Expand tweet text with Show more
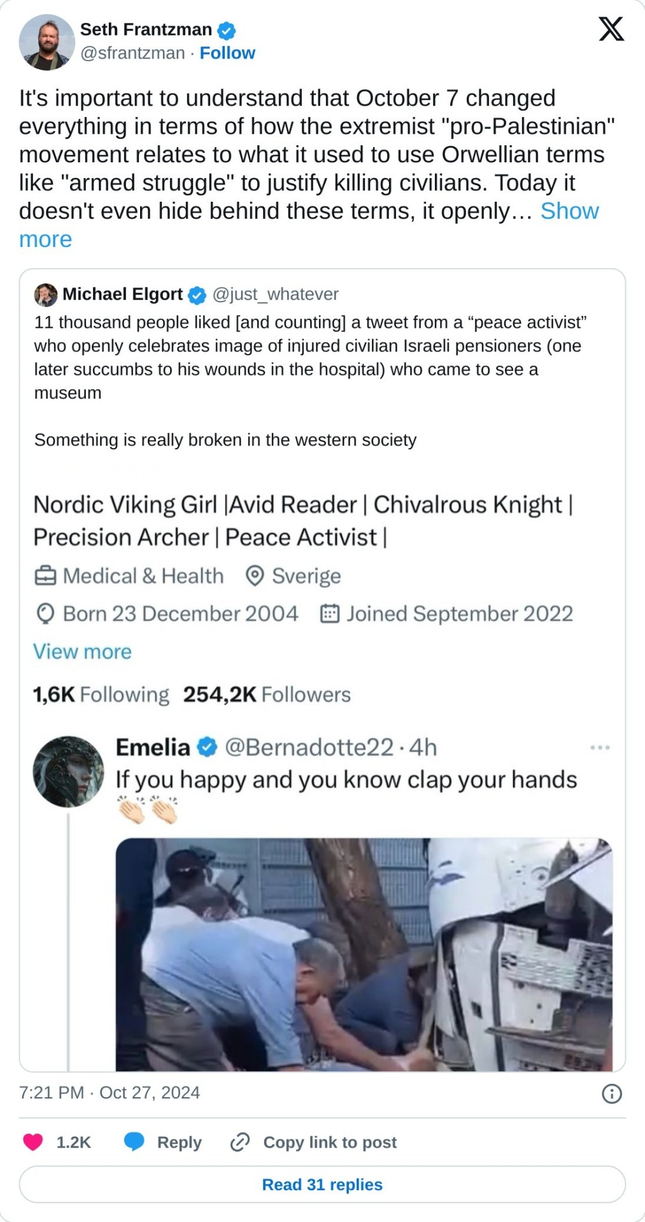Screen dimensions: 645x1222 coord(569,211)
